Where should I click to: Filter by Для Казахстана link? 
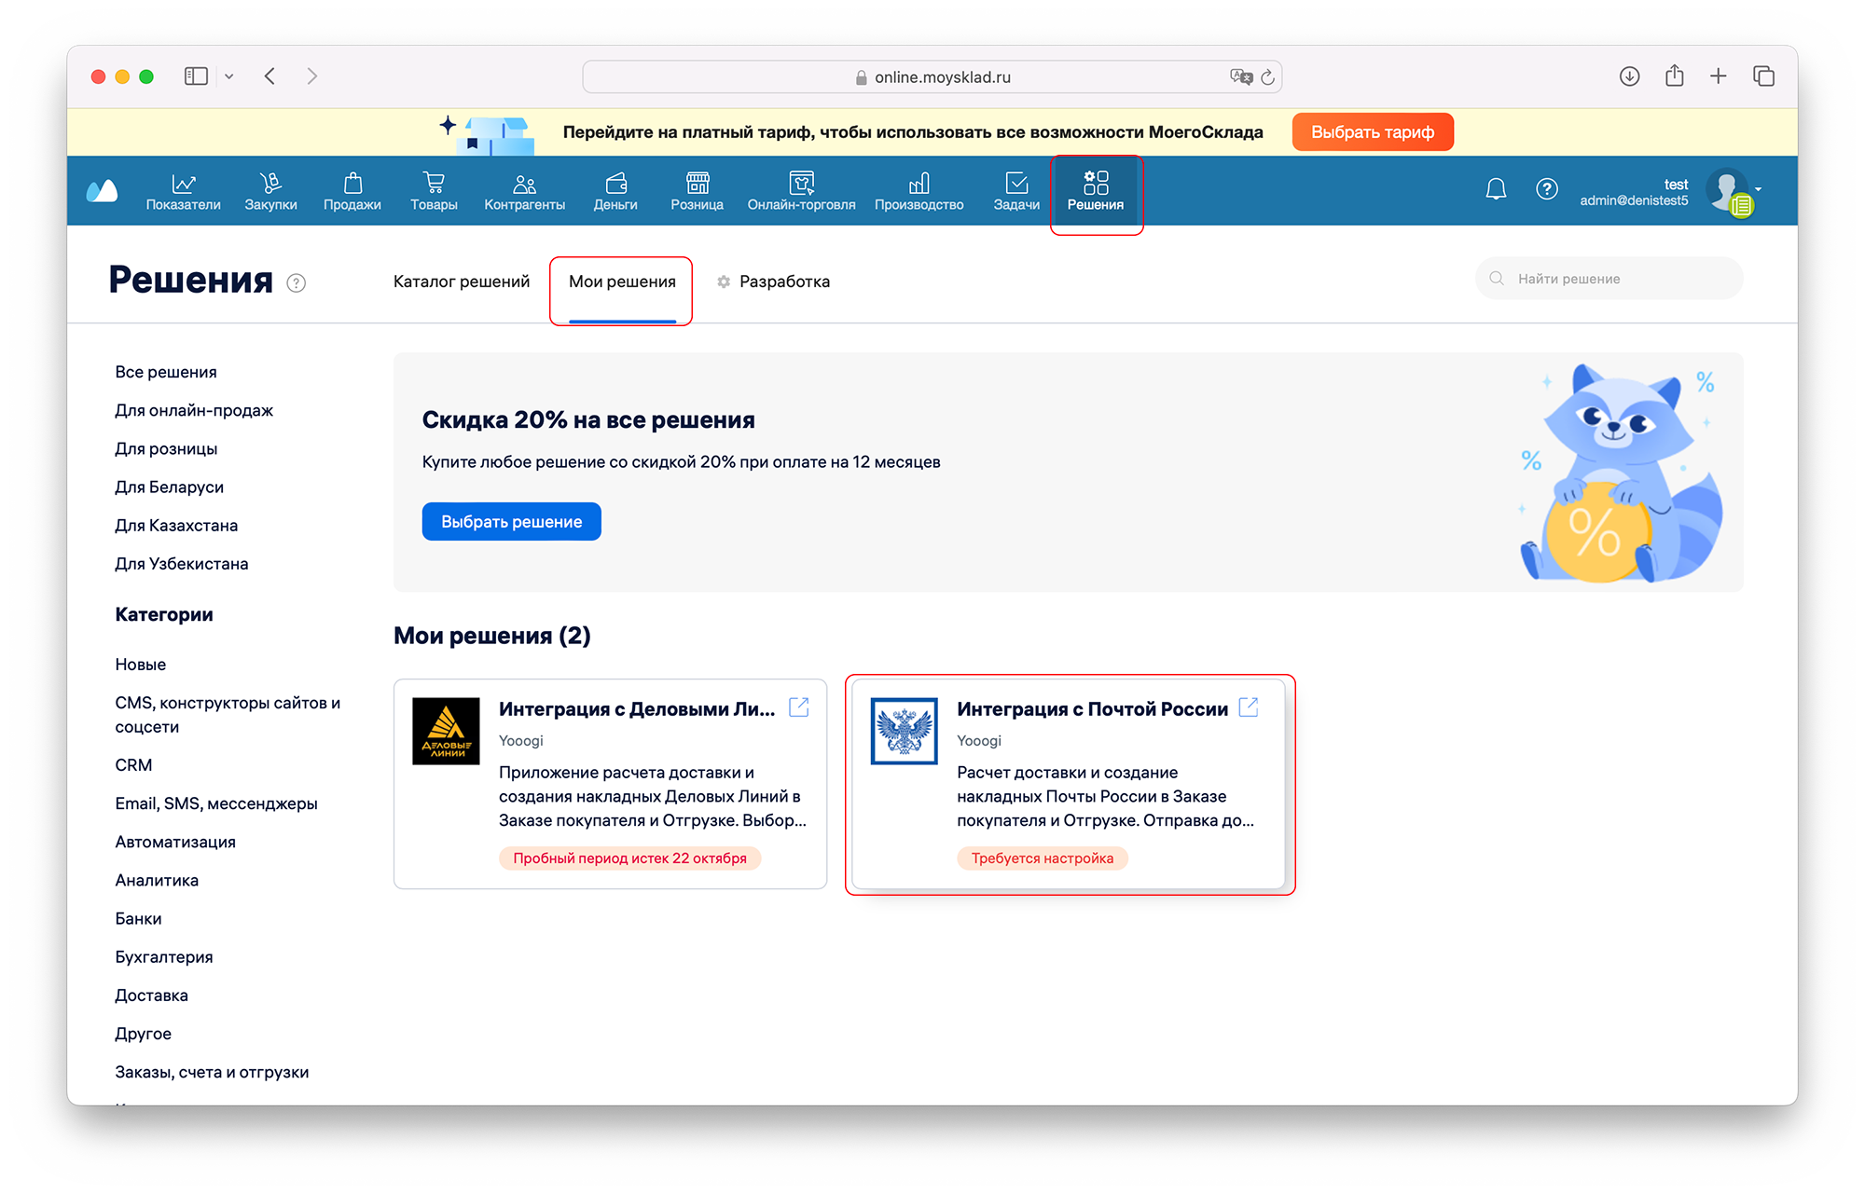176,526
